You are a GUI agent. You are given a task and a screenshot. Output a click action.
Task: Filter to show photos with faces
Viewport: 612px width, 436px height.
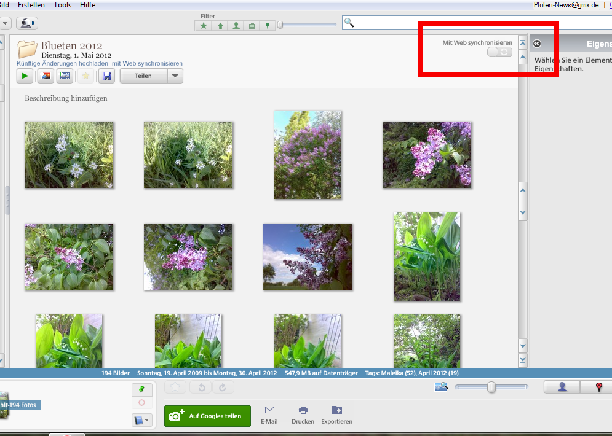tap(236, 26)
